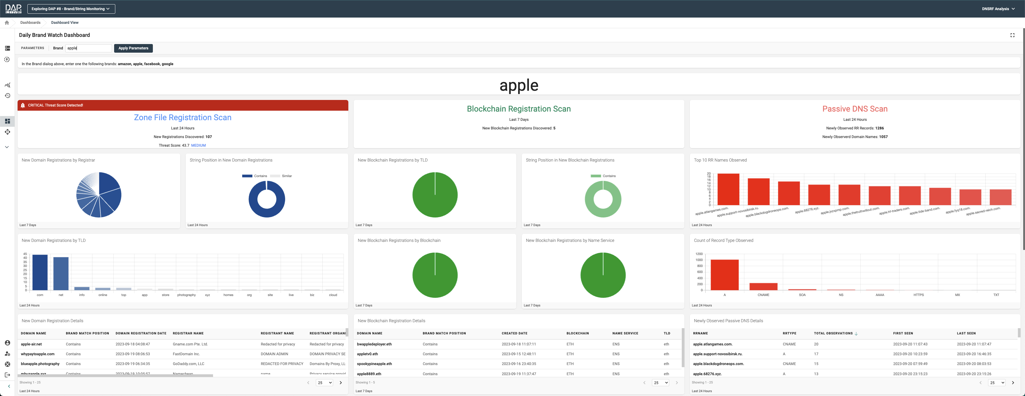Open page size dropdown in New Blockchain Registration Details
Image resolution: width=1025 pixels, height=396 pixels.
point(661,383)
